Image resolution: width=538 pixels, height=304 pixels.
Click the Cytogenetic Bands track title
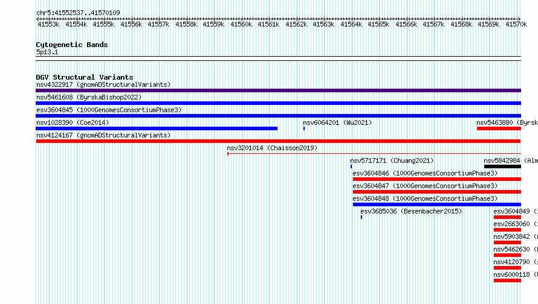[72, 45]
